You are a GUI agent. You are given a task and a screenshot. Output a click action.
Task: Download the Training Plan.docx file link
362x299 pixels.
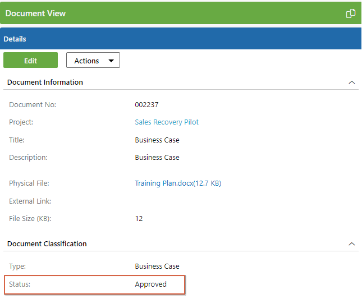tap(178, 183)
